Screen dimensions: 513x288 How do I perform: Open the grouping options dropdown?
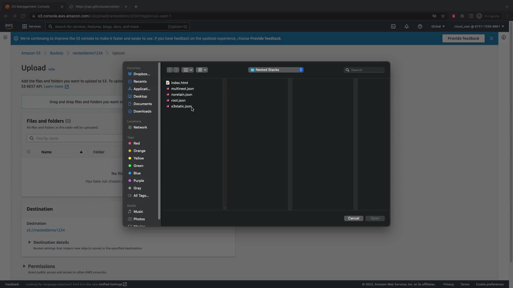[x=202, y=70]
